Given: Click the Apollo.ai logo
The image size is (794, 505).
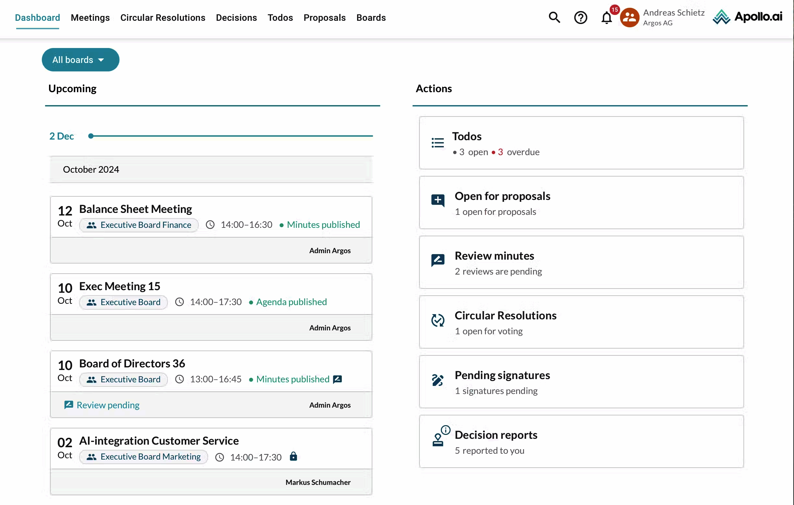Looking at the screenshot, I should 747,17.
